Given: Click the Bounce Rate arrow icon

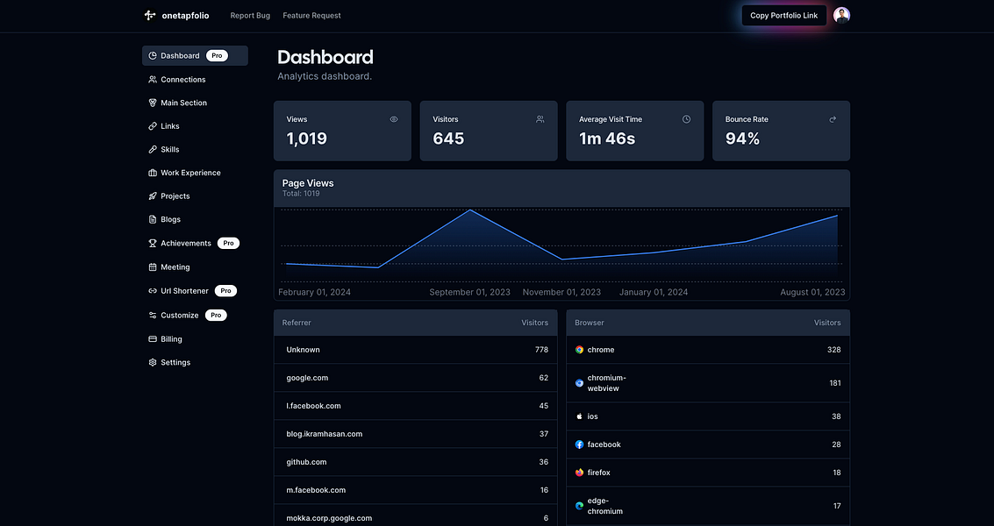Looking at the screenshot, I should click(x=833, y=119).
